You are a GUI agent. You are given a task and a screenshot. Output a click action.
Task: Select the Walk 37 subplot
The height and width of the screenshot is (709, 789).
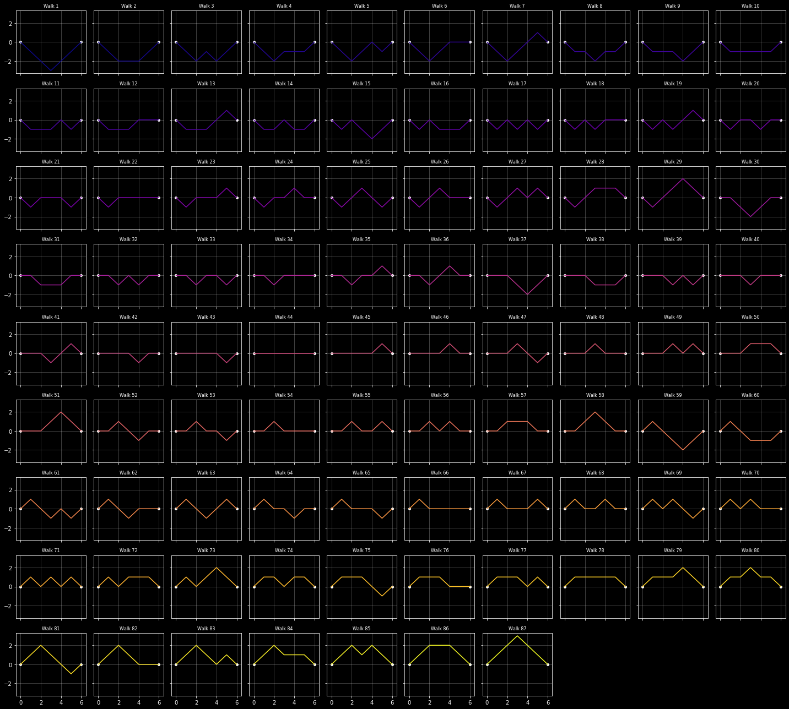point(517,275)
